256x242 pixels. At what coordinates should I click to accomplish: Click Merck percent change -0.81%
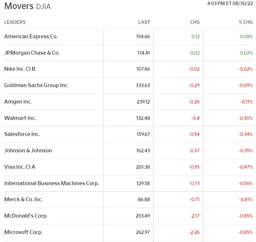tap(246, 200)
